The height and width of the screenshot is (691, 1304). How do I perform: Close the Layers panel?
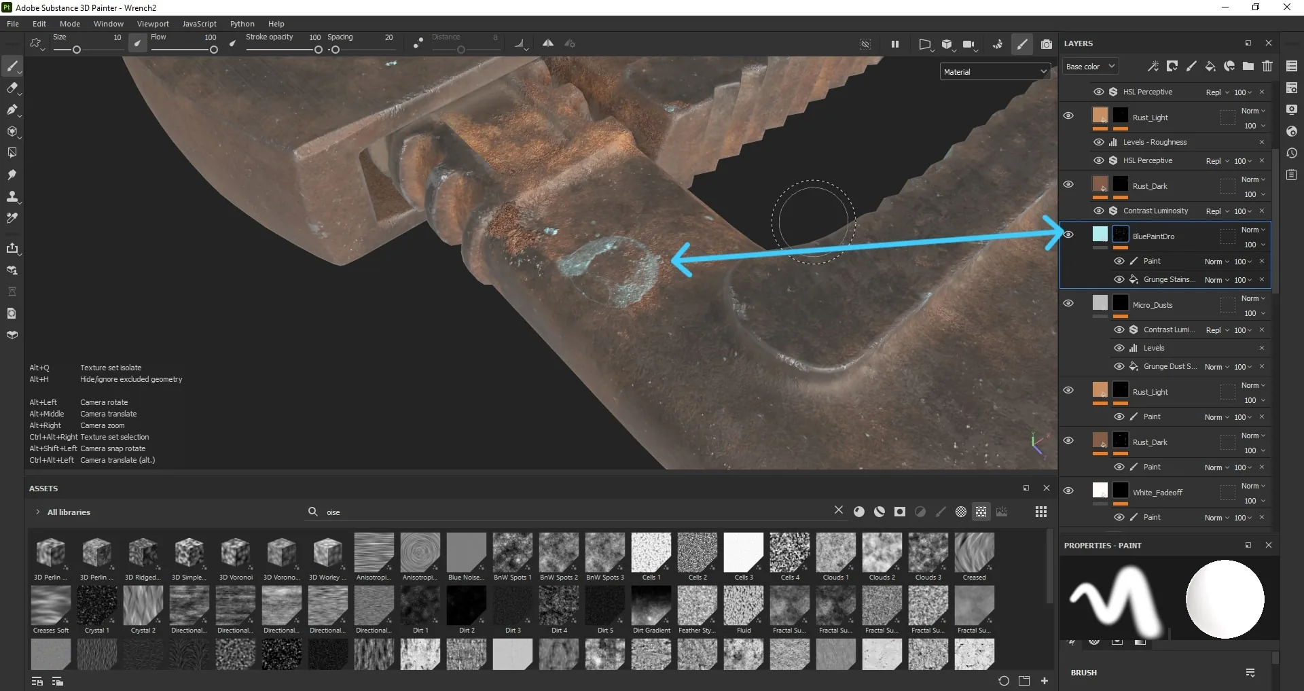click(1268, 43)
